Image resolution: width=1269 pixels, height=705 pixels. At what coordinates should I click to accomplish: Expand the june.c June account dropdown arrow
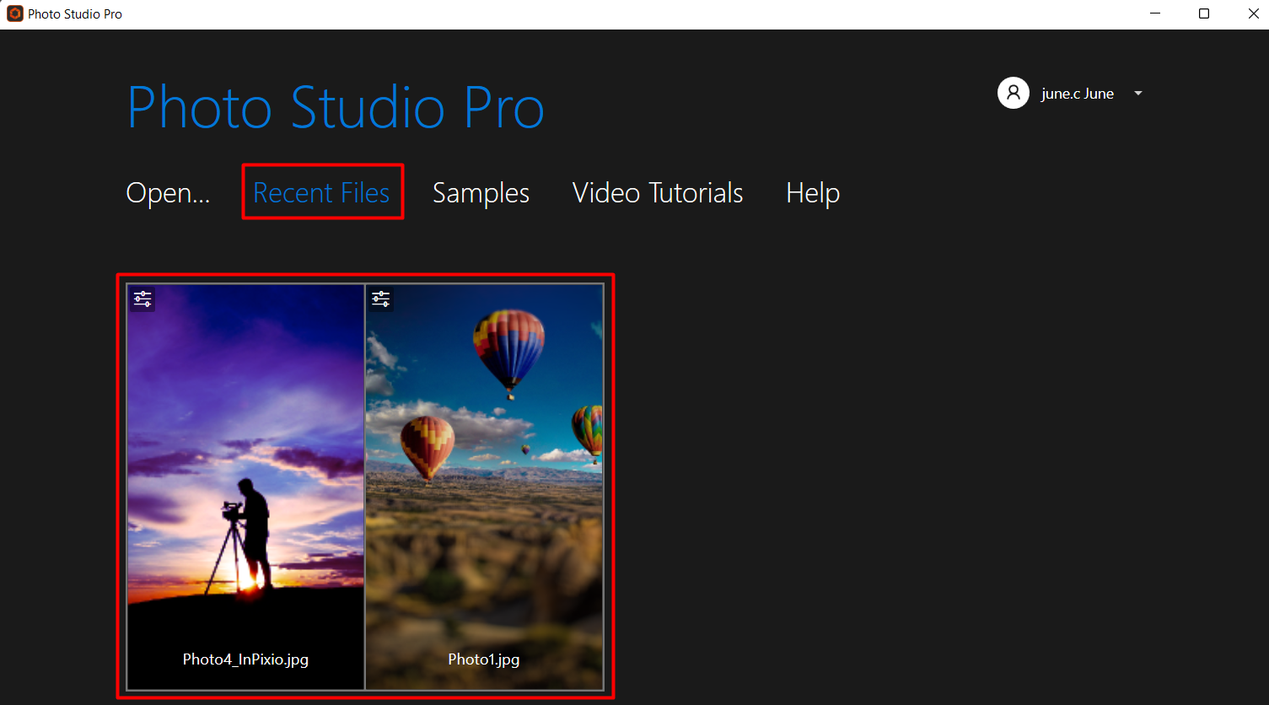pos(1137,94)
